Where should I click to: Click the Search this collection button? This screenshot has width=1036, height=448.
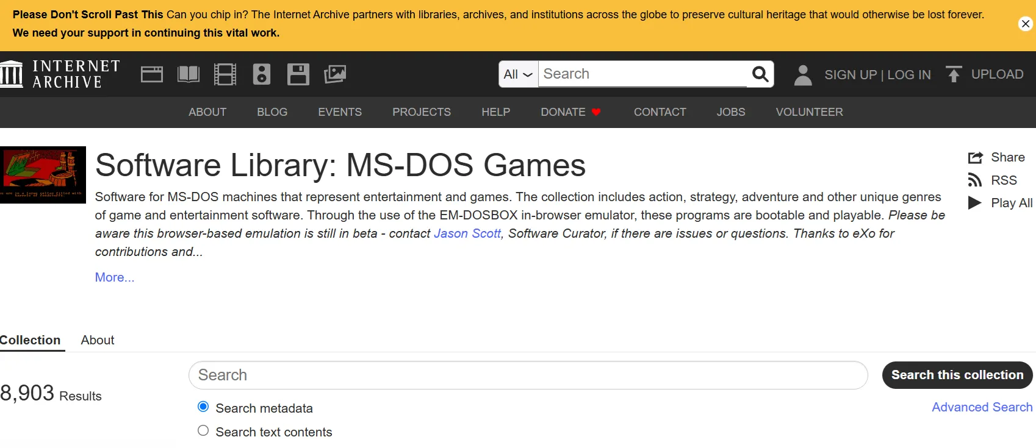[957, 375]
